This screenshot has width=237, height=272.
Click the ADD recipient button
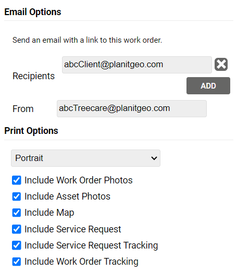tap(208, 85)
